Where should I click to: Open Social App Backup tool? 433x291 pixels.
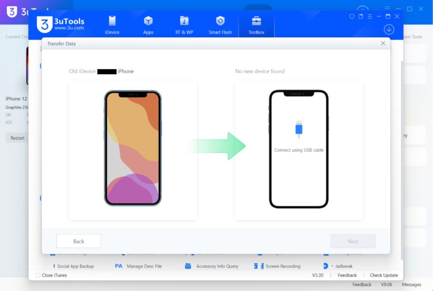pyautogui.click(x=75, y=266)
